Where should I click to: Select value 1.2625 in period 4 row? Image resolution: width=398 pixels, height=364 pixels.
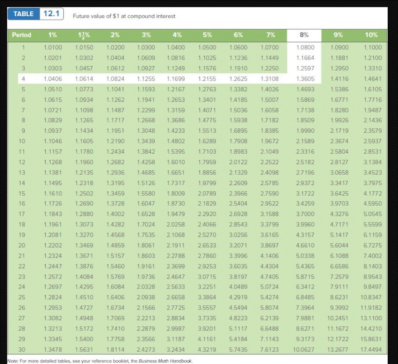pos(238,79)
